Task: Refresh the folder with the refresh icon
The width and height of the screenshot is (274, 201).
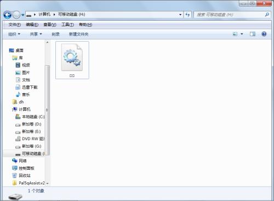Action: 187,15
